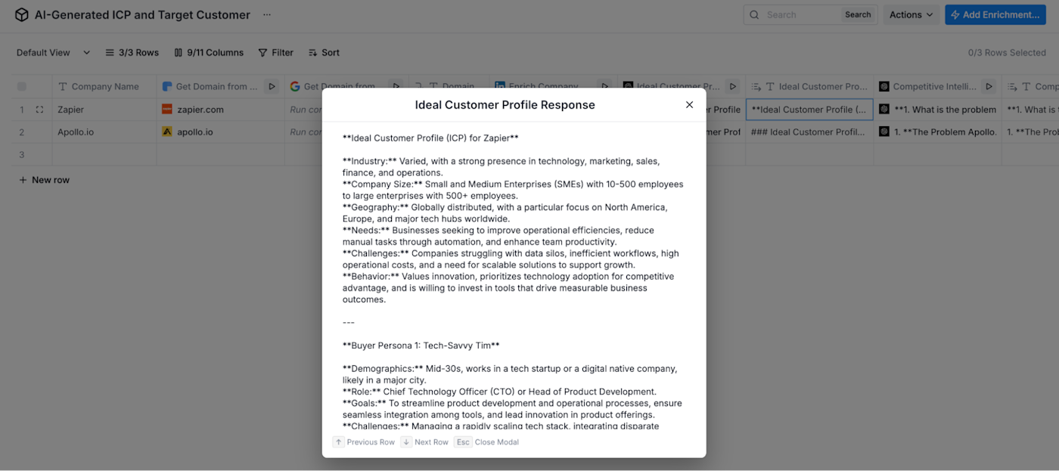
Task: Click the magnifier icon in search bar
Action: click(x=755, y=14)
